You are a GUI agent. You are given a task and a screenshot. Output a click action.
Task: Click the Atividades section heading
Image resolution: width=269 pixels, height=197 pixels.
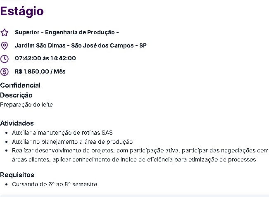[17, 123]
